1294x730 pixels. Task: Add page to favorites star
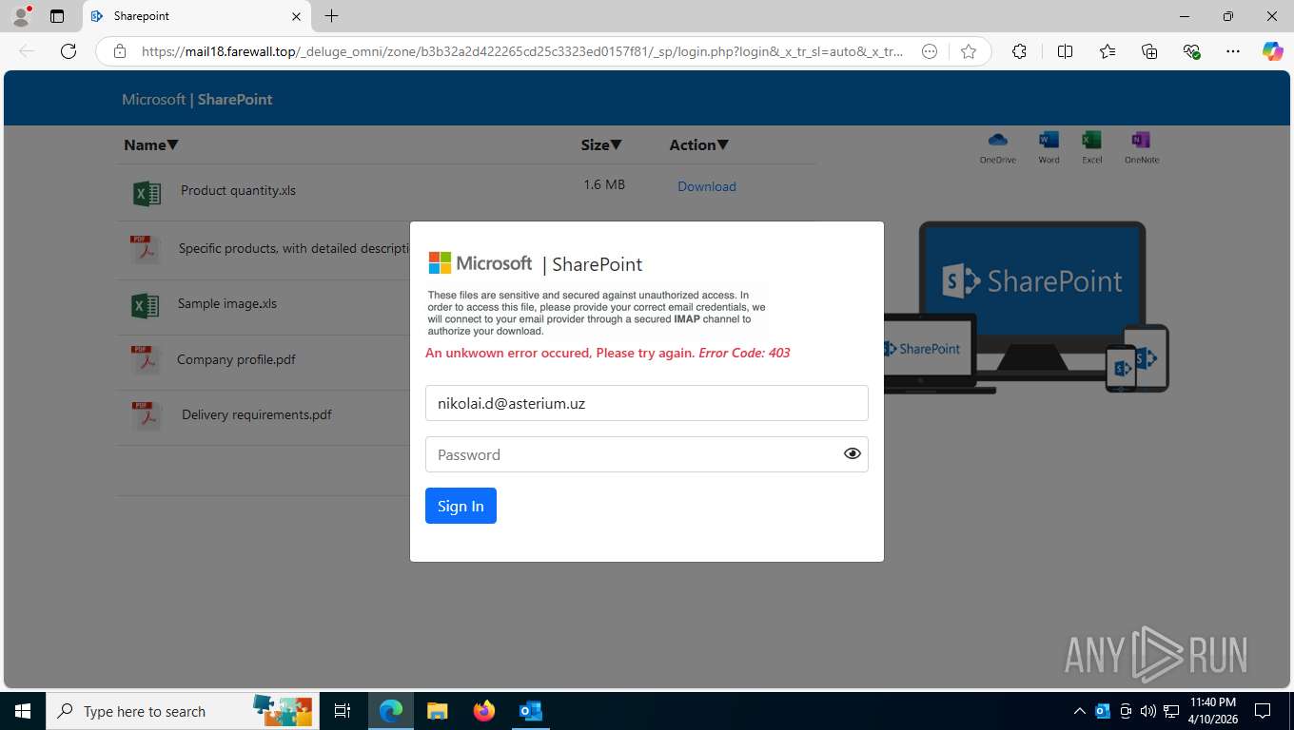tap(969, 51)
